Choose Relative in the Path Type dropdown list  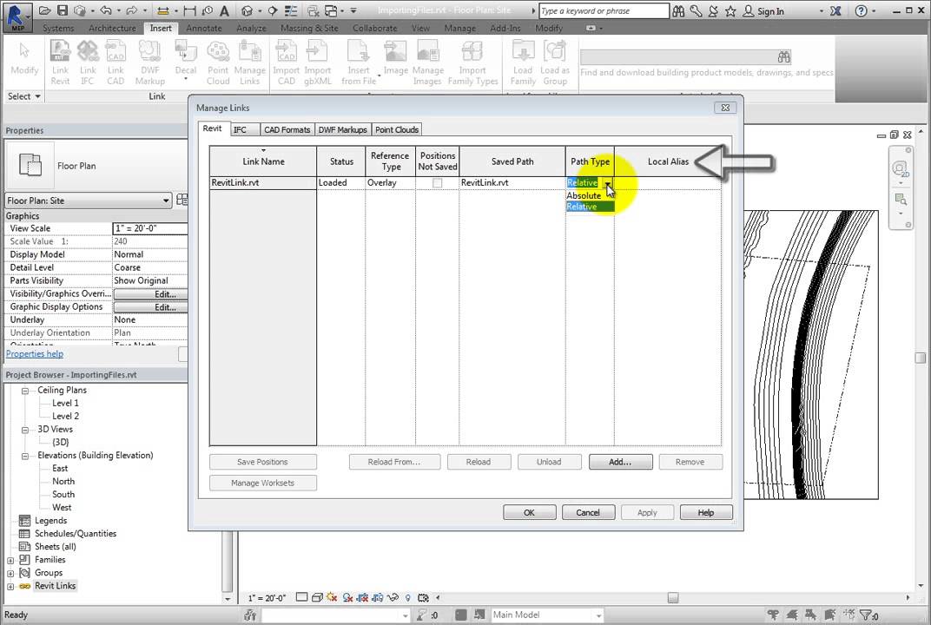(x=590, y=207)
